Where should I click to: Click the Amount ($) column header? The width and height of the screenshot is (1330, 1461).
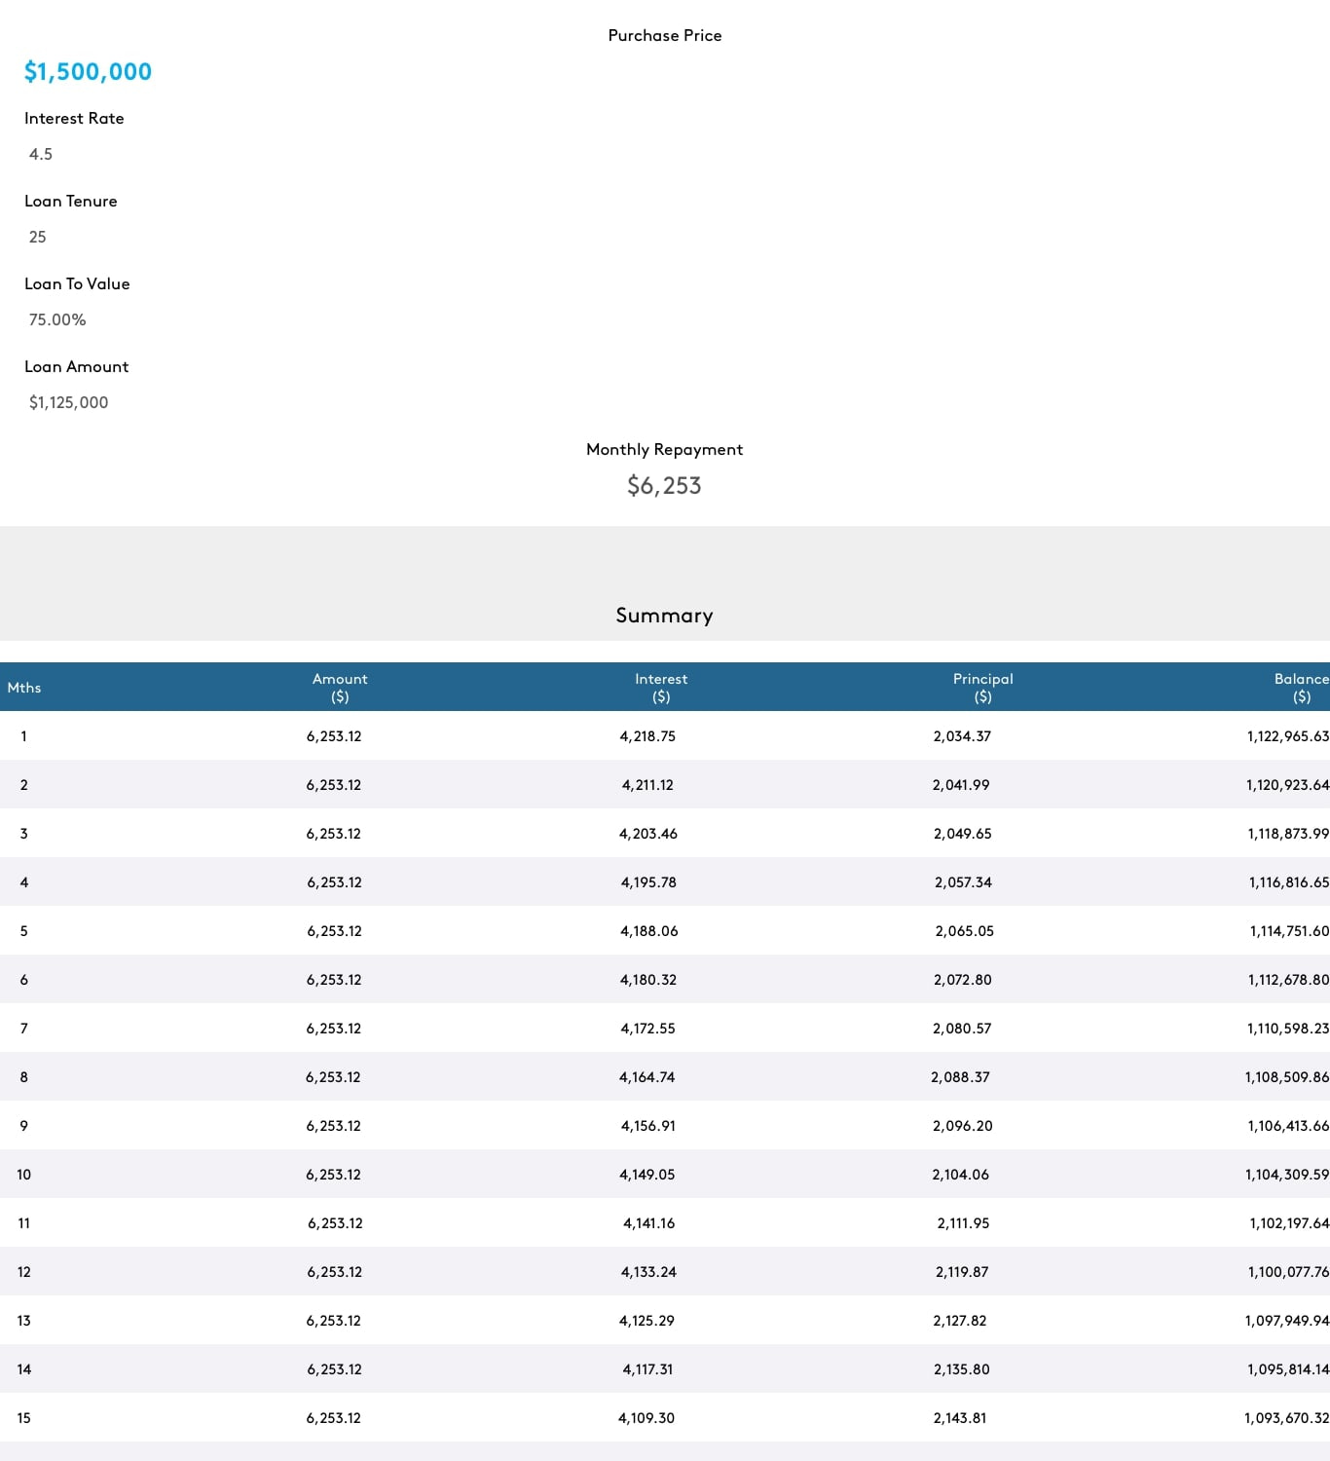pyautogui.click(x=340, y=688)
